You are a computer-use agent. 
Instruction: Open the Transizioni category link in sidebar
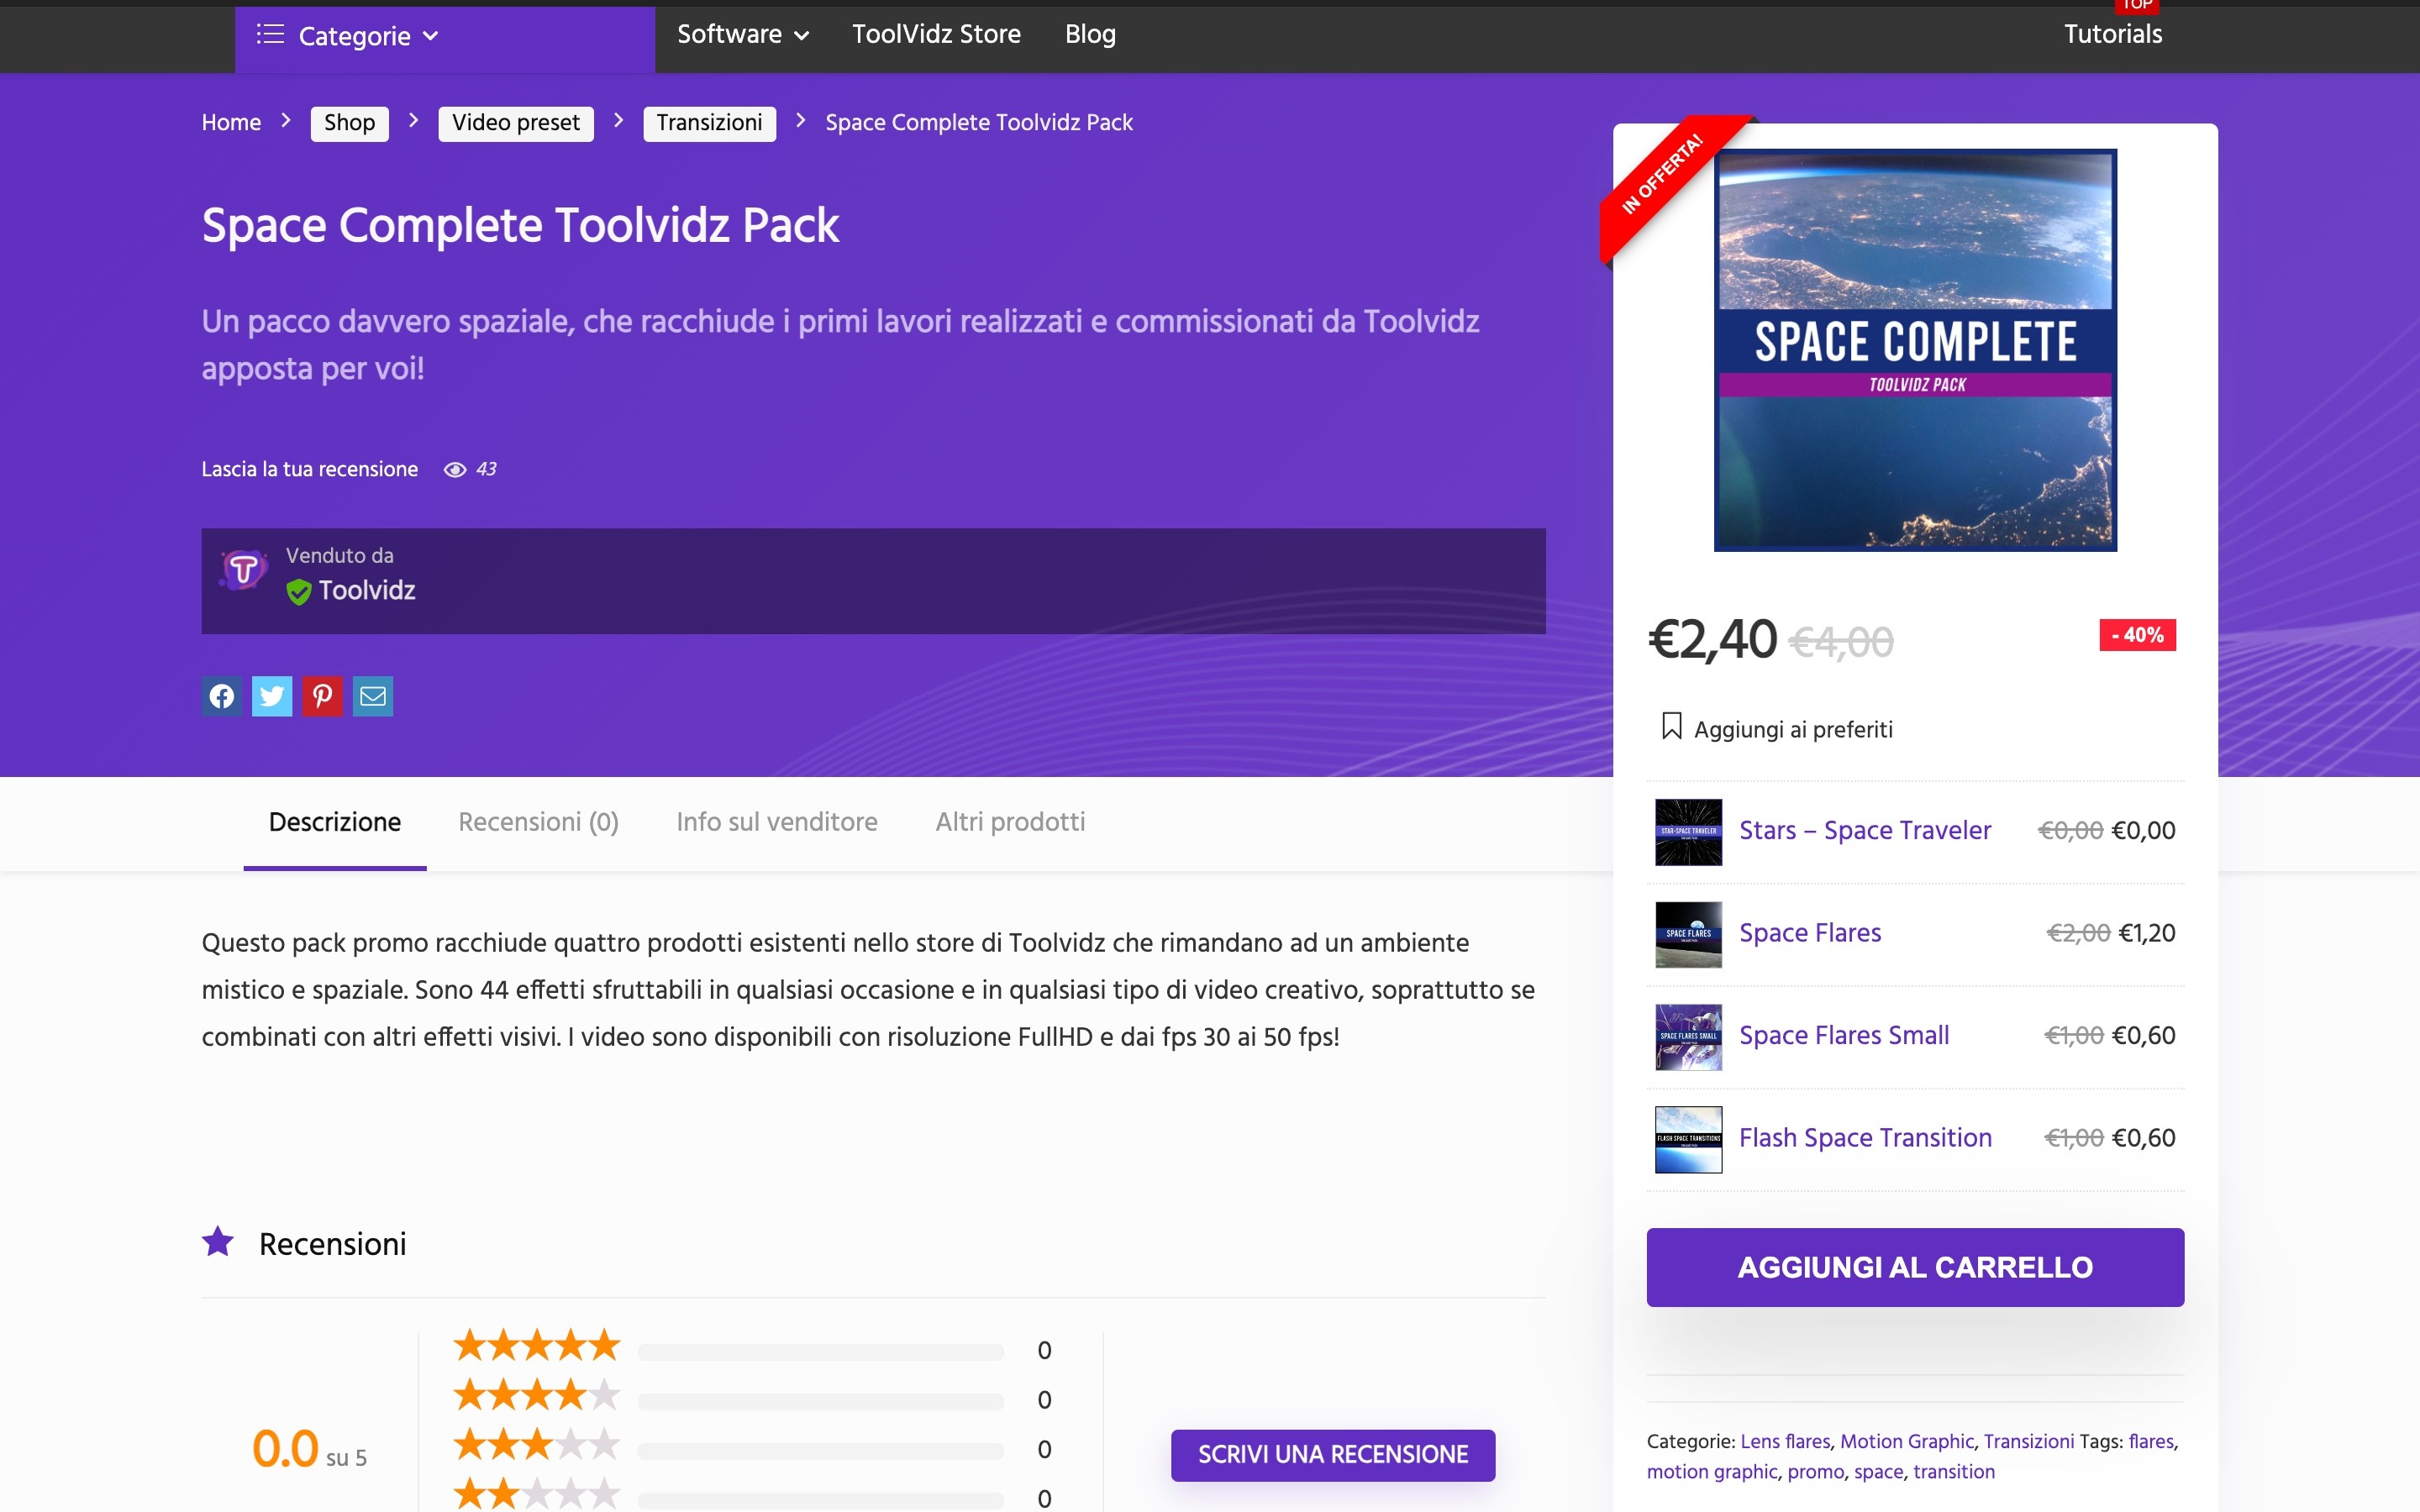(2029, 1441)
